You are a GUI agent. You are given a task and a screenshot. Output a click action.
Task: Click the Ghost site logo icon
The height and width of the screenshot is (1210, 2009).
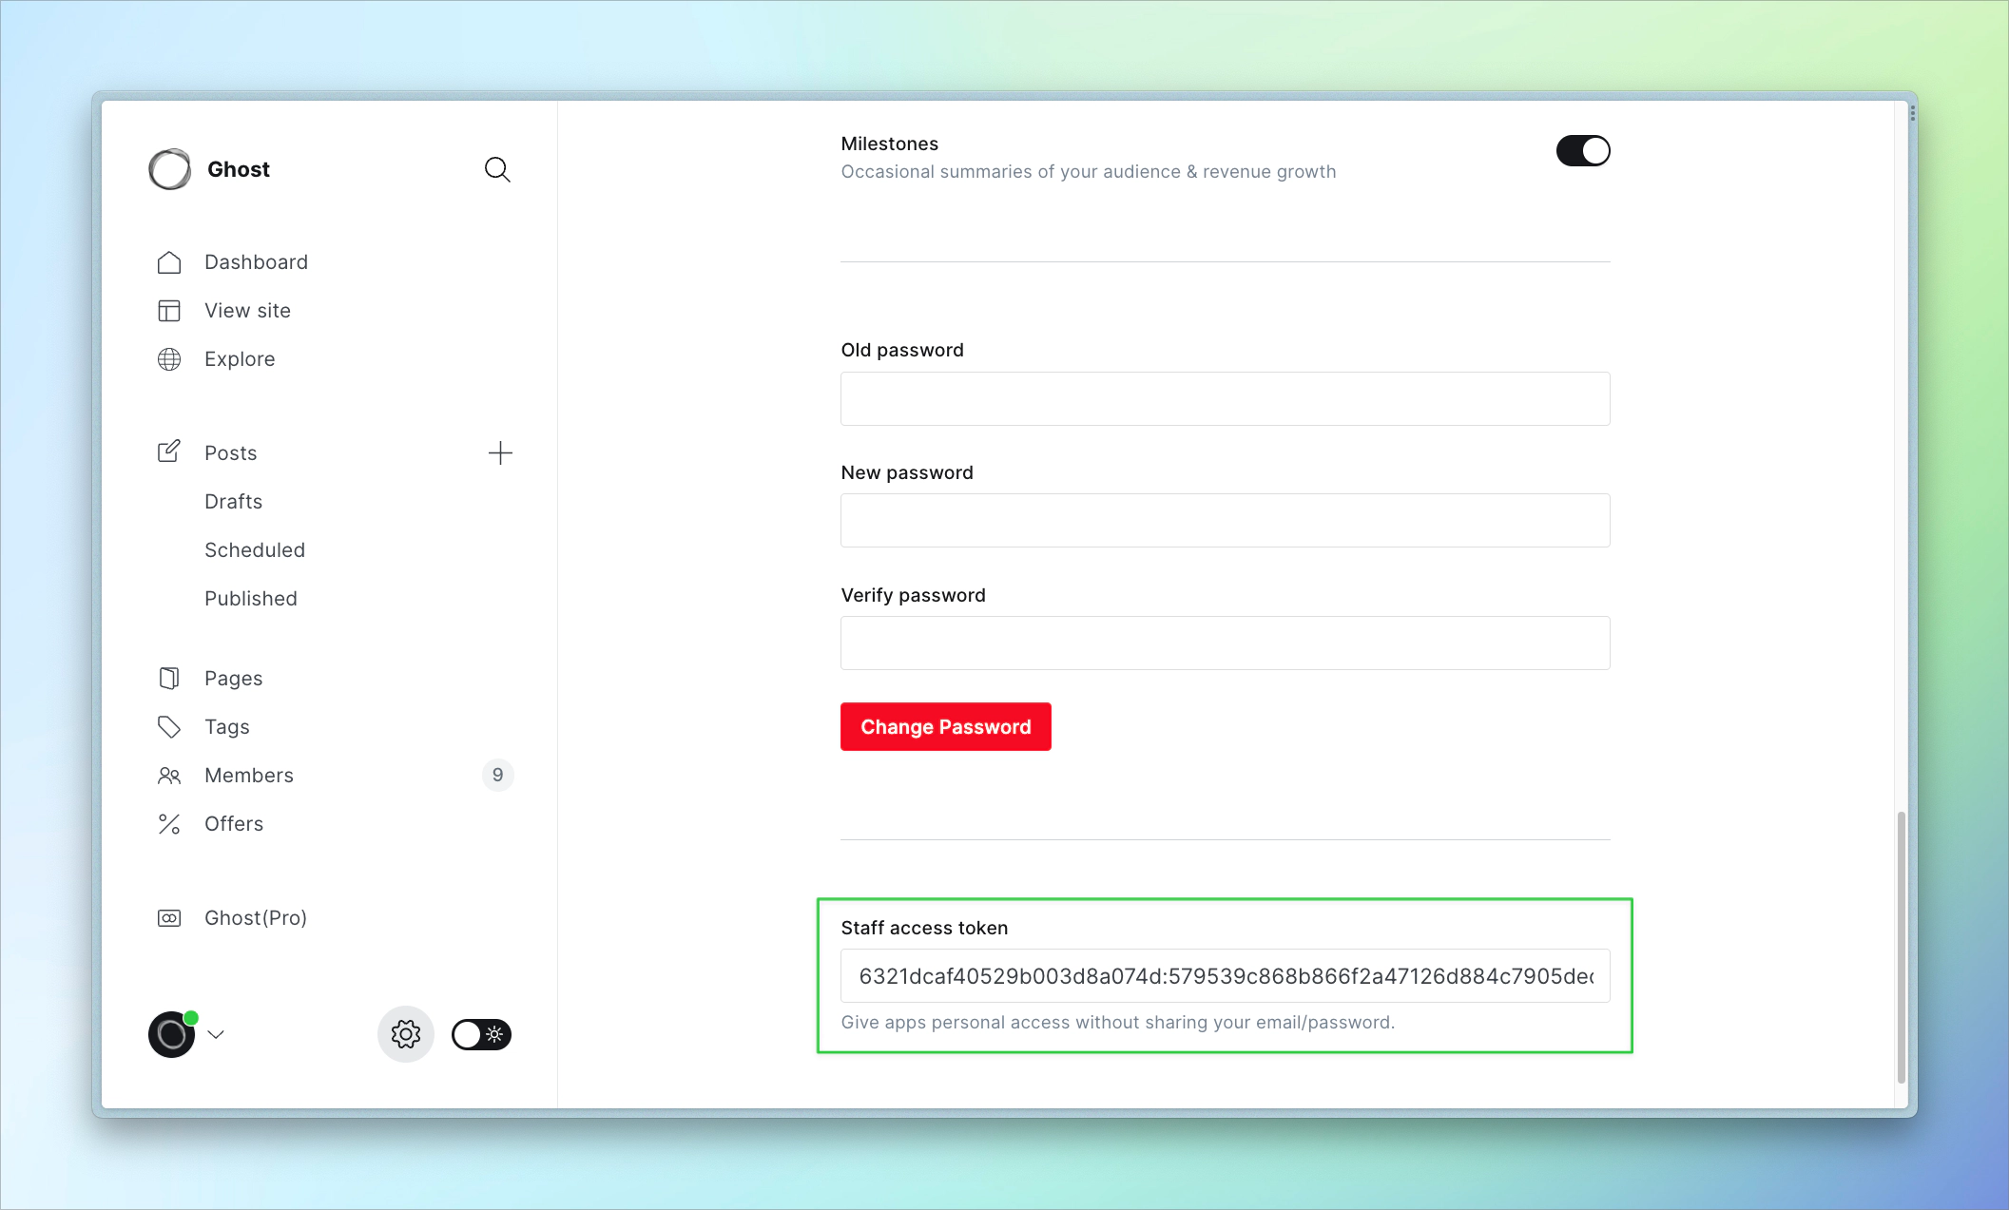(170, 169)
